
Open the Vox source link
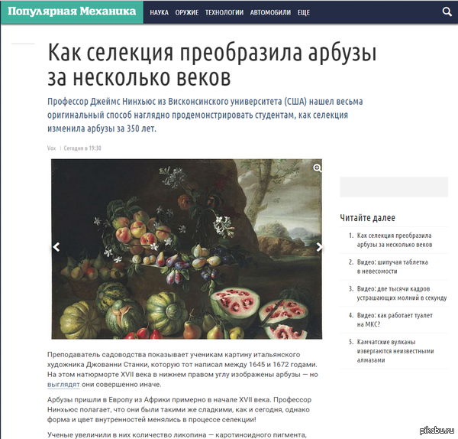51,148
